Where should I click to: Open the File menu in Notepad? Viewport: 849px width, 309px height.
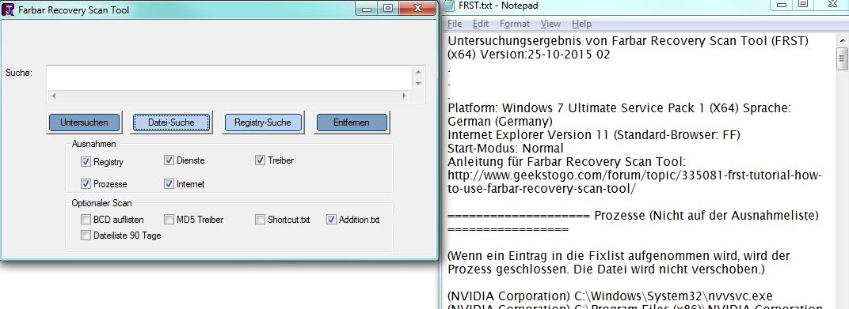pyautogui.click(x=455, y=24)
